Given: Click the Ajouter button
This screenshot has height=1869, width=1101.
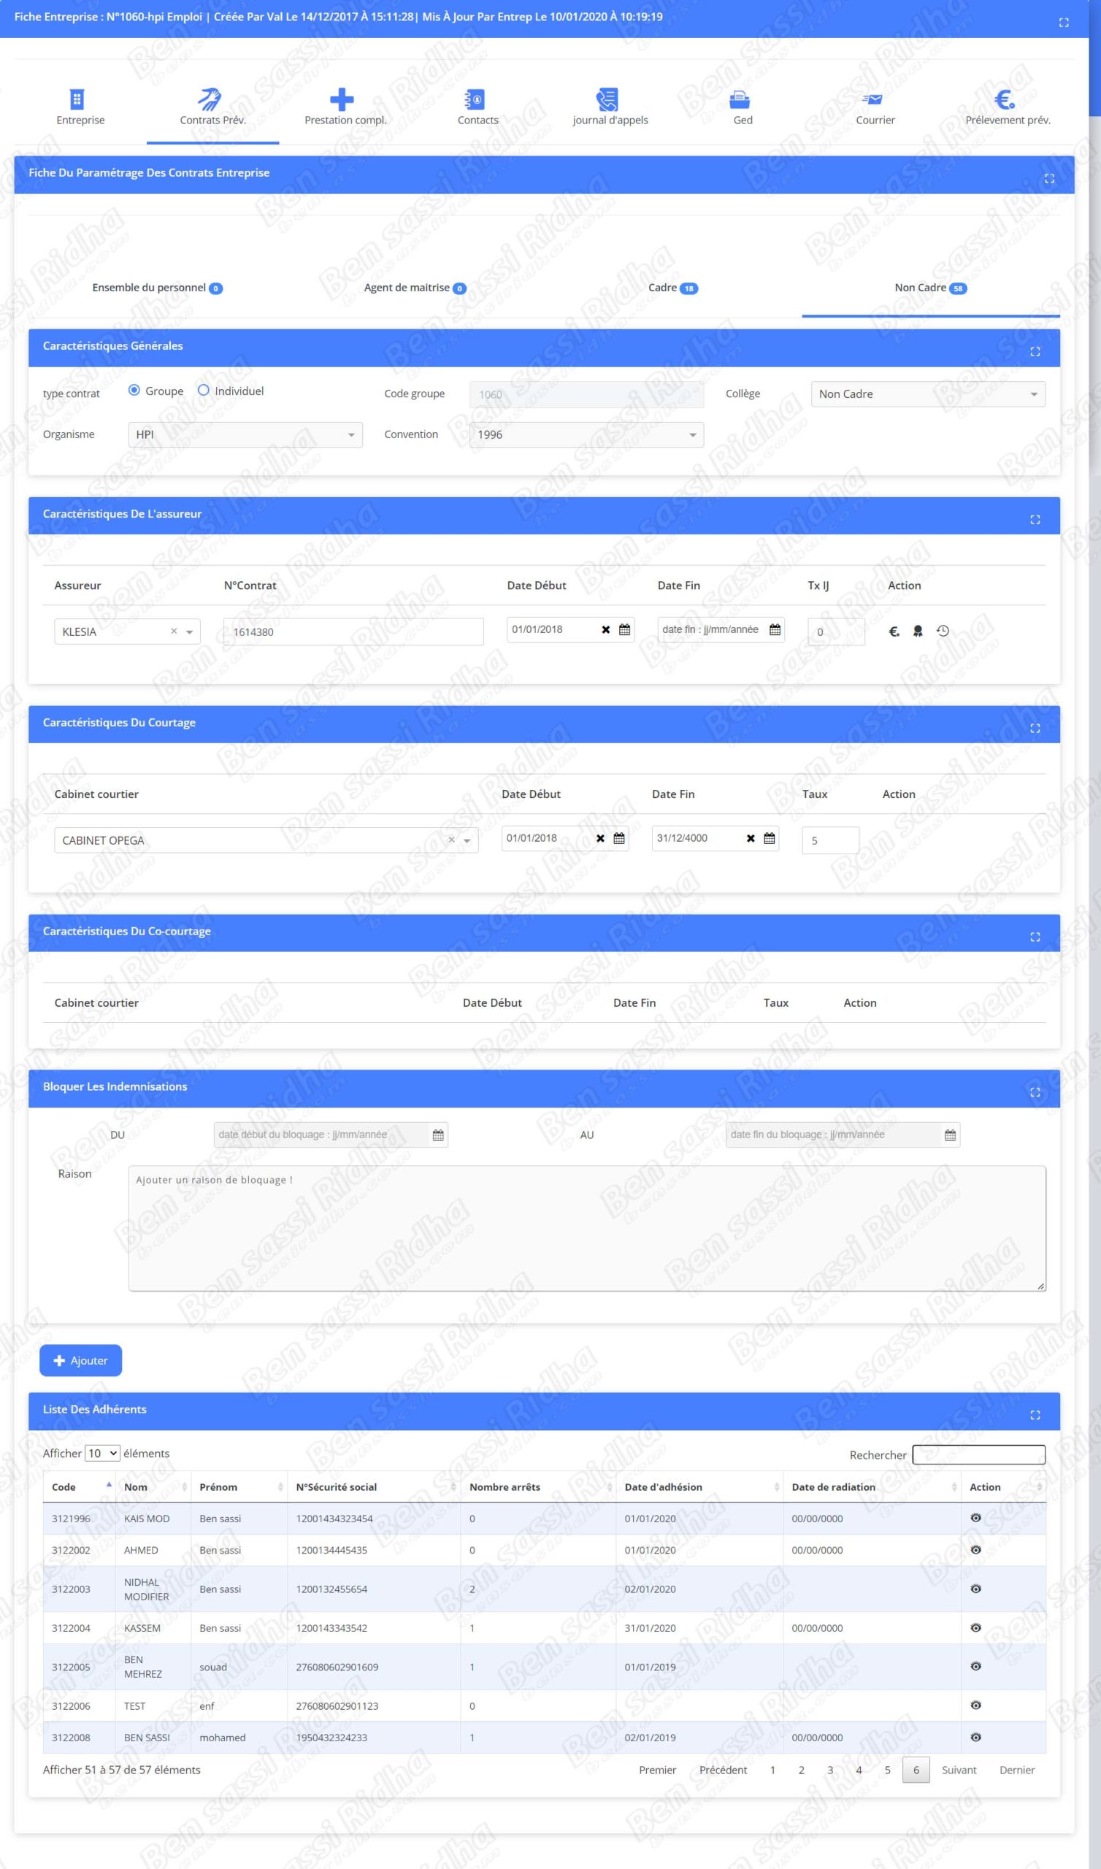Looking at the screenshot, I should (x=81, y=1360).
